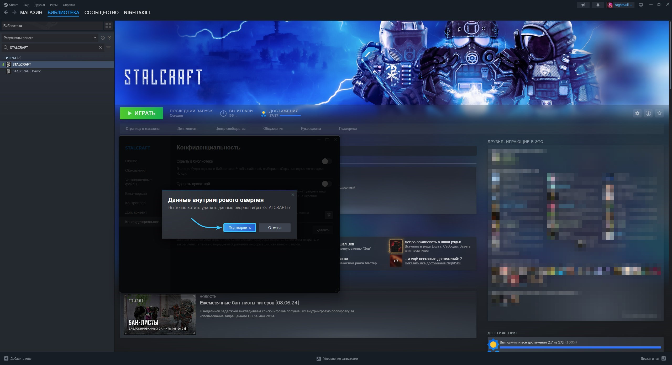This screenshot has width=672, height=365.
Task: Open the Вид menu
Action: pos(27,5)
